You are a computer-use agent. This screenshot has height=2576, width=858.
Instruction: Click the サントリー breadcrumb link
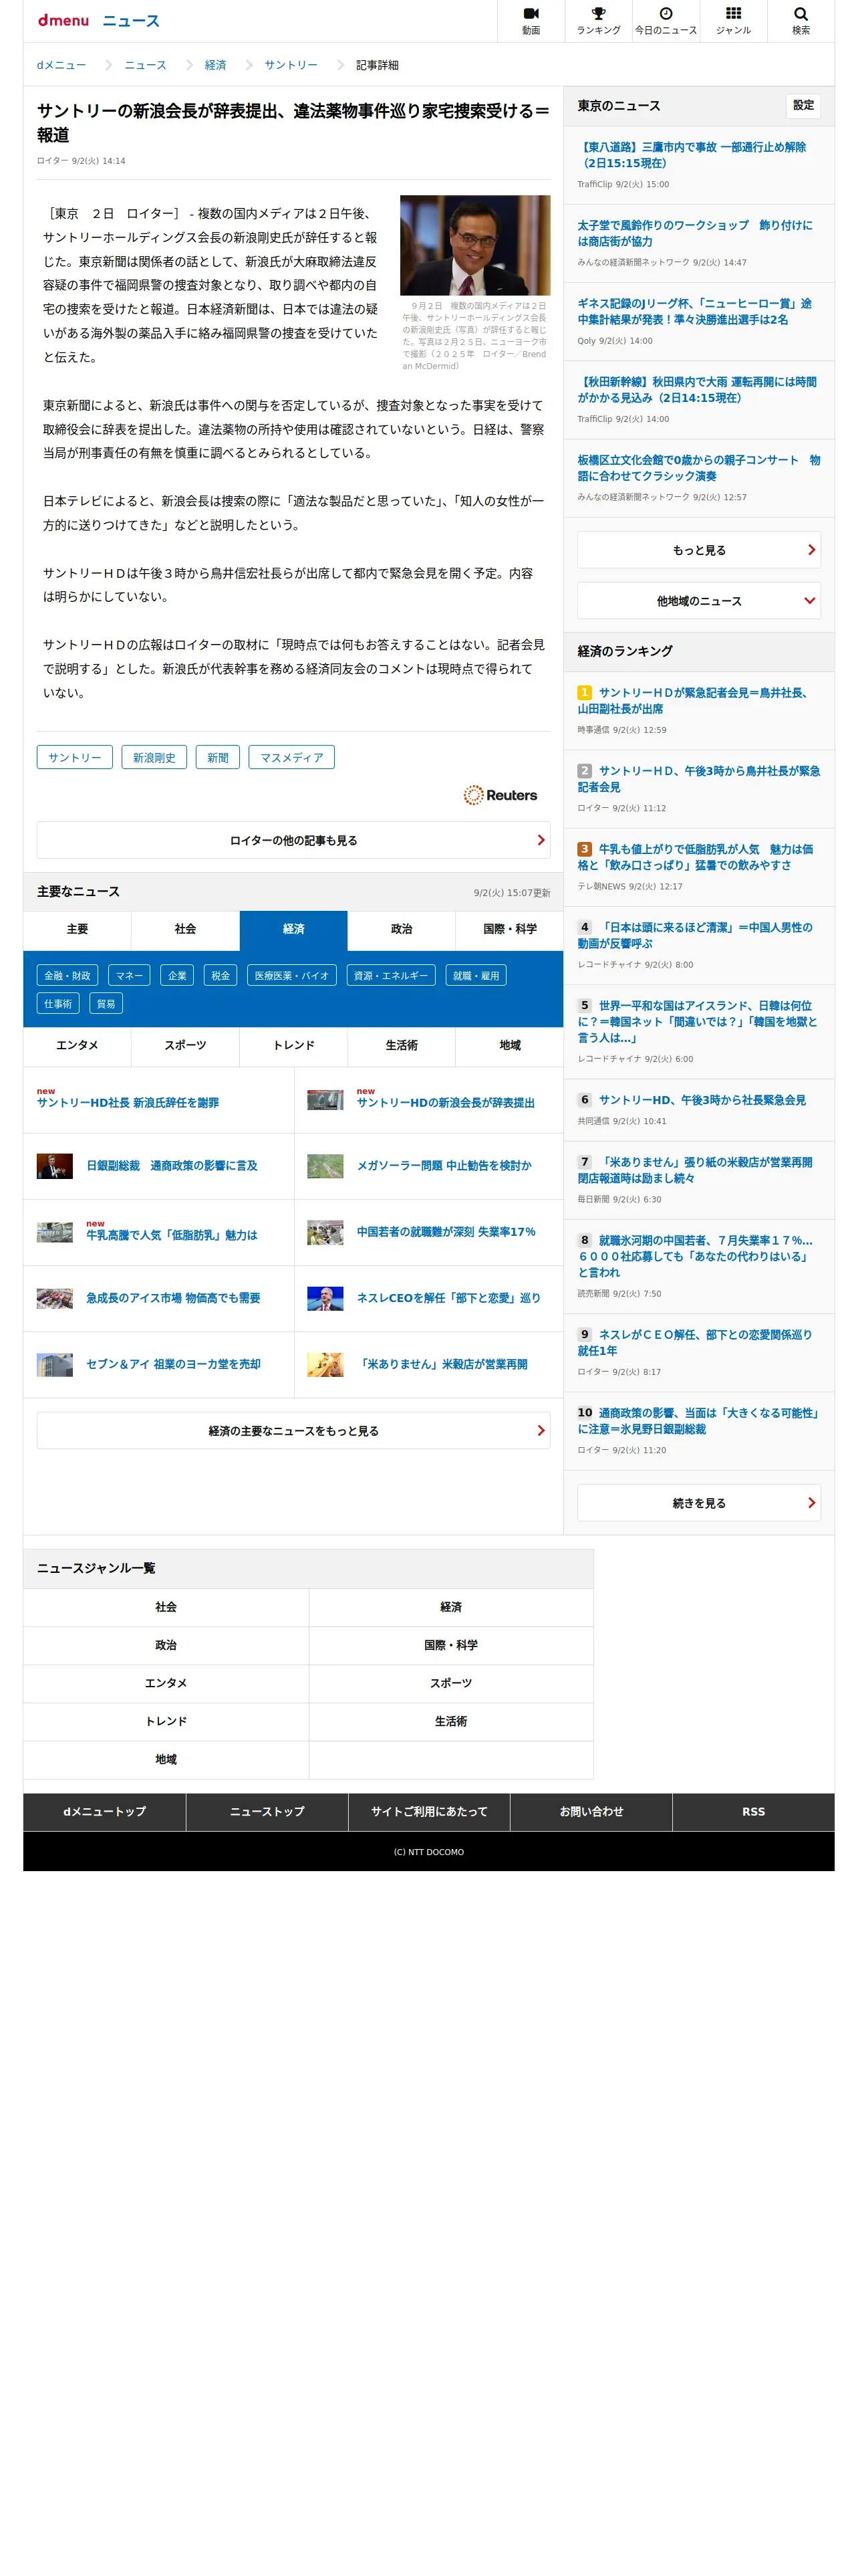click(291, 65)
